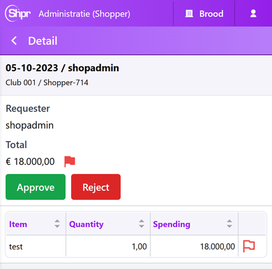The width and height of the screenshot is (272, 269).
Task: Click the total € 18.000,00
Action: (x=30, y=161)
